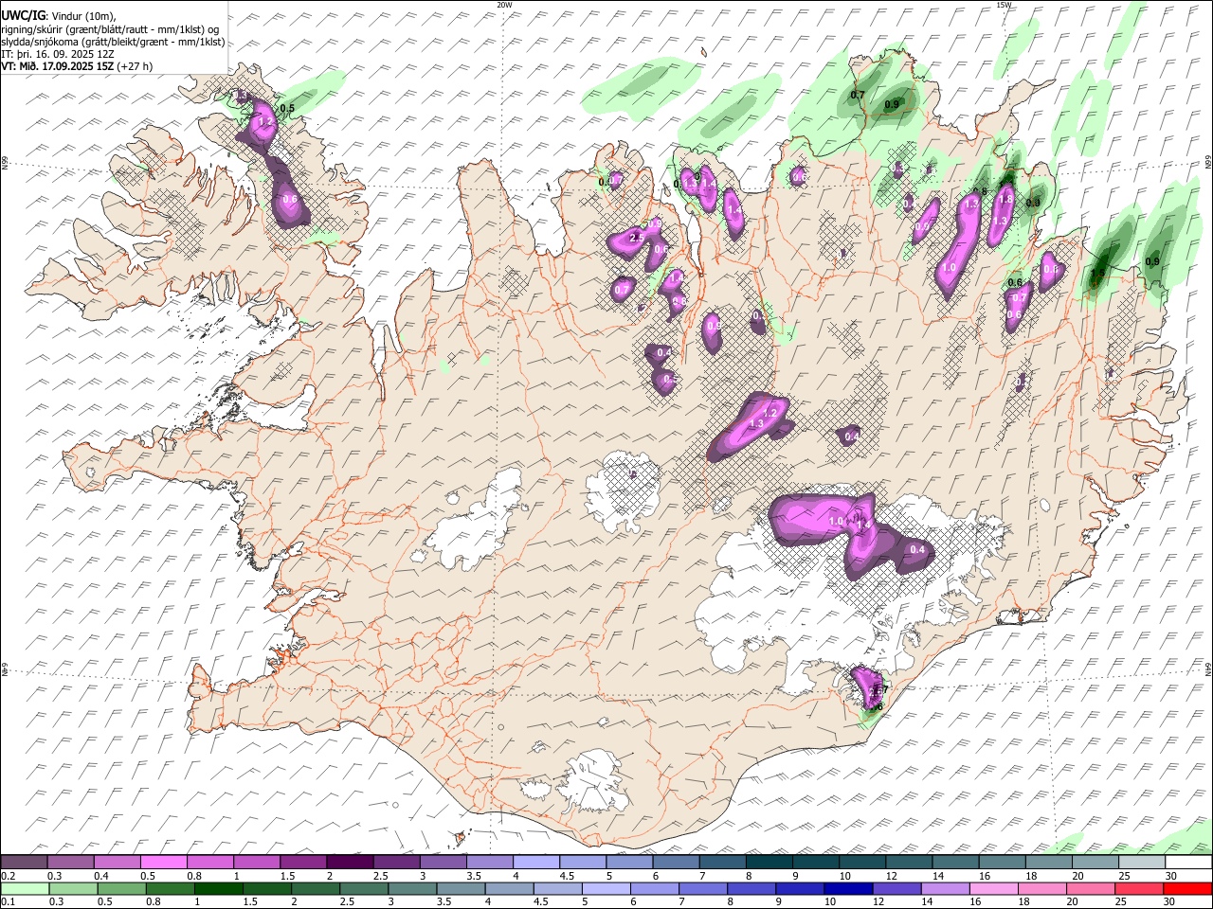
Task: Click the red-pink 25 legend swatch
Action: tap(1139, 889)
